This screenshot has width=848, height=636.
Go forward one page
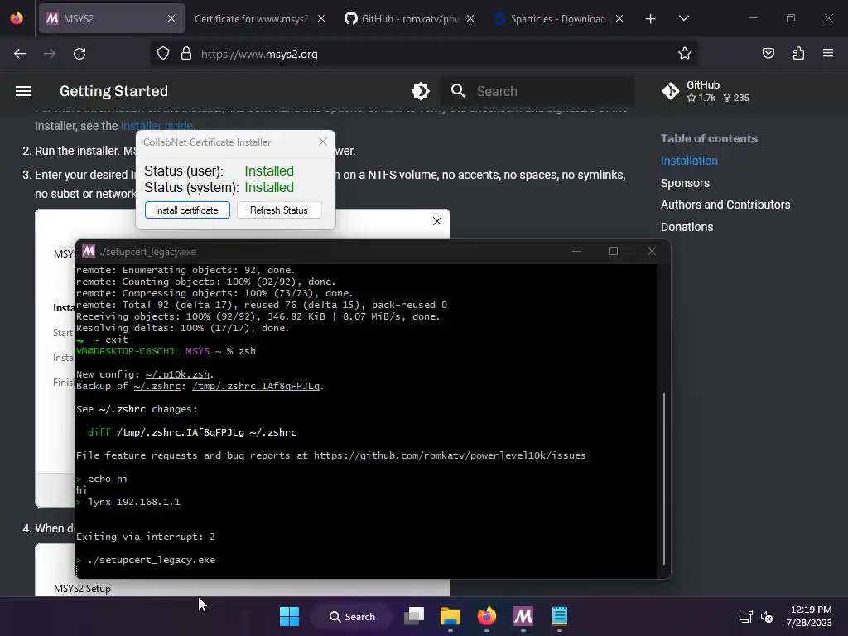tap(50, 54)
